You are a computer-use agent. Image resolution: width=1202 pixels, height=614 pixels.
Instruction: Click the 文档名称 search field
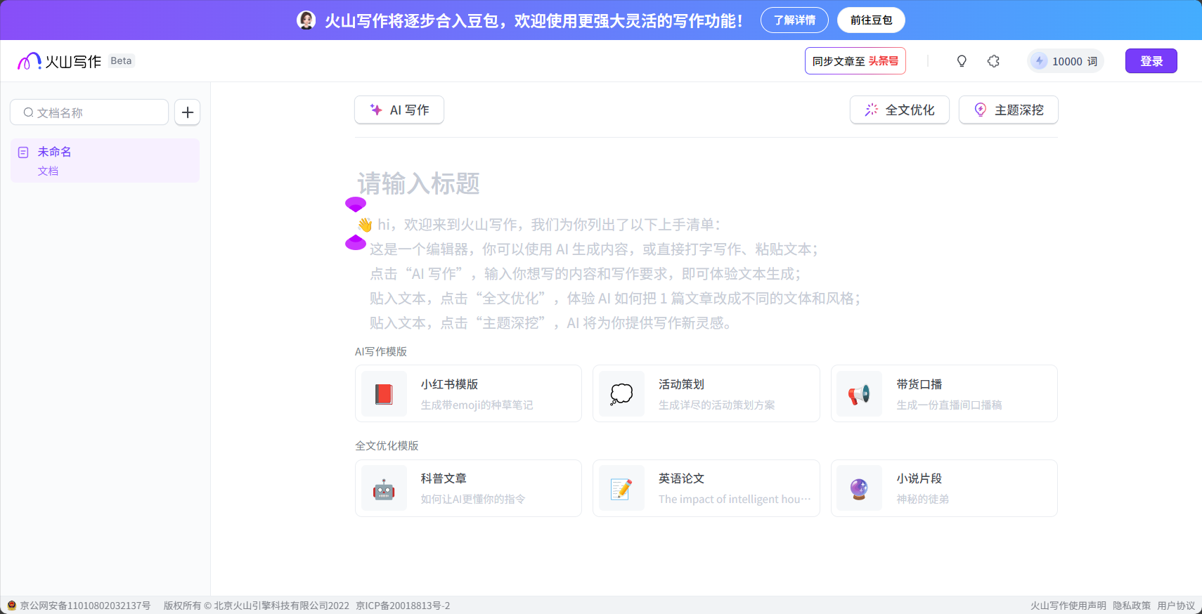click(x=89, y=112)
